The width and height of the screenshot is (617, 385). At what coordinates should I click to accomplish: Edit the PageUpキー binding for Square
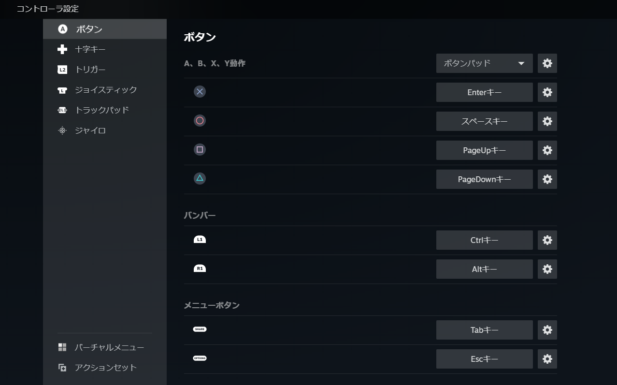pos(484,150)
